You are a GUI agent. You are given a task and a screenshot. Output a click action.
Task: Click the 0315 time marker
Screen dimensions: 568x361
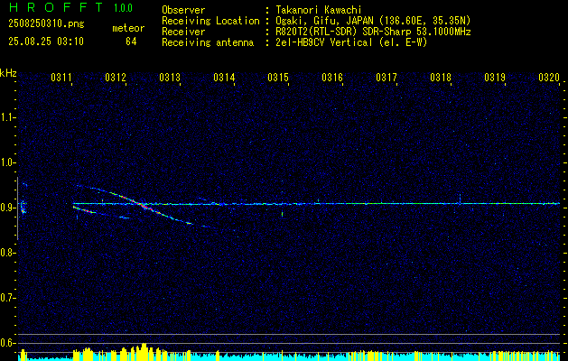click(278, 77)
